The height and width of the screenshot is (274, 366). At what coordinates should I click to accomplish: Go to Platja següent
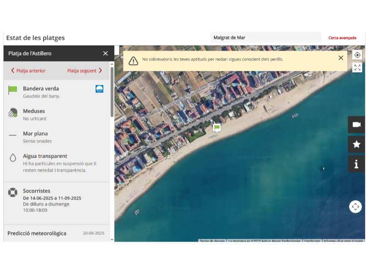[x=85, y=71]
